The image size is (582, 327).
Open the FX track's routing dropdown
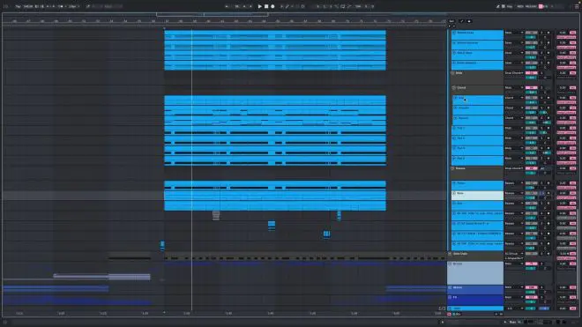click(x=514, y=297)
